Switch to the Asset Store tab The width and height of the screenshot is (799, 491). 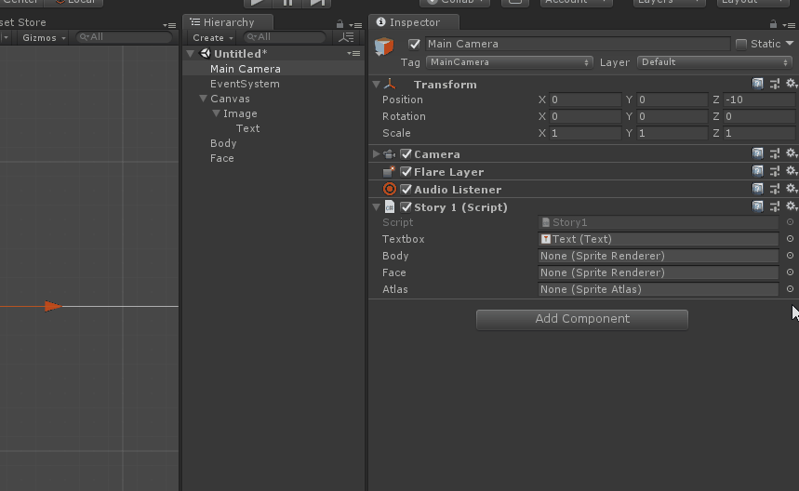(23, 22)
